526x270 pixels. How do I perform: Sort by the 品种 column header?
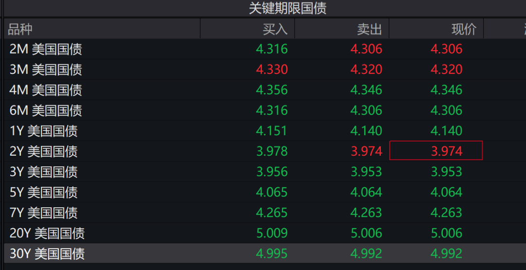coord(20,29)
